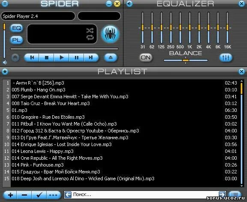Turn the equalizer ON button off
Viewport: 247px width, 202px height.
(146, 58)
